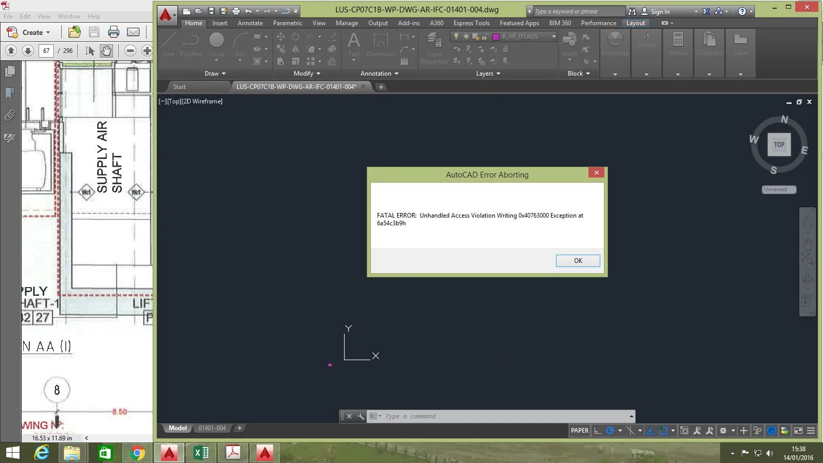The height and width of the screenshot is (463, 823).
Task: Select the Line tool in Draw panel
Action: [169, 44]
